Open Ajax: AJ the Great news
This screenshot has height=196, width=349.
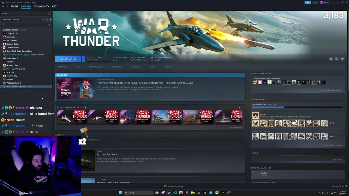click(x=107, y=154)
